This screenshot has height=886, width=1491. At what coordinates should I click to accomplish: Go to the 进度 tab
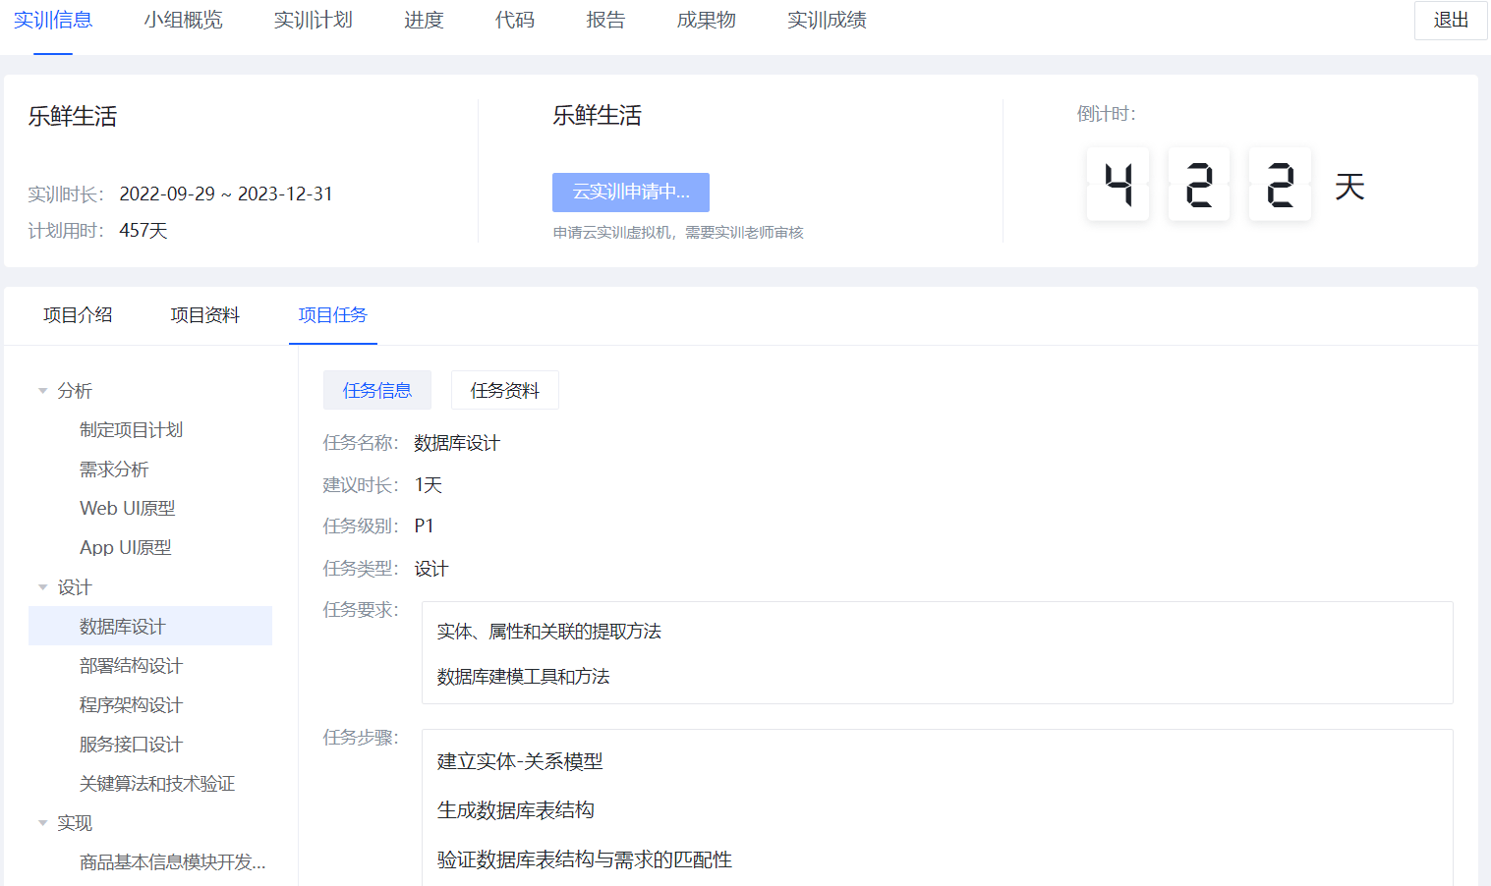(424, 20)
